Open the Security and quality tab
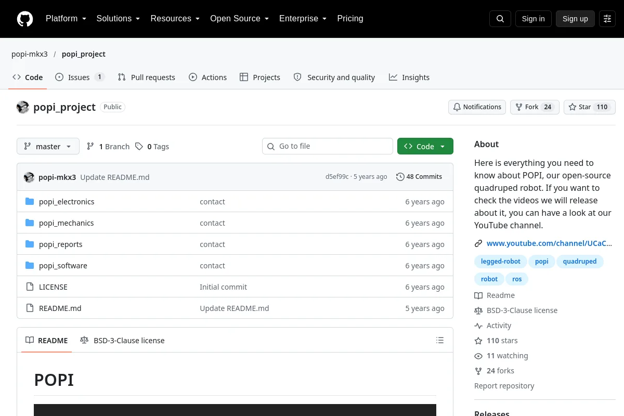 coord(334,77)
